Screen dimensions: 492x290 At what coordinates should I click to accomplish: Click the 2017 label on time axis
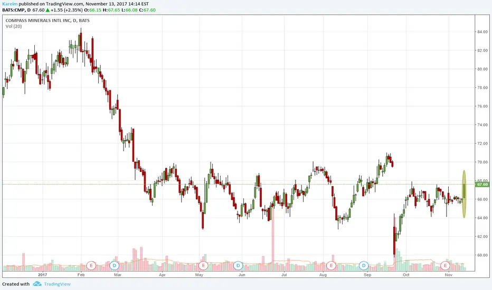tap(42, 275)
